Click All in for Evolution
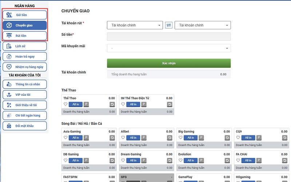291x182 pixels. point(191,161)
